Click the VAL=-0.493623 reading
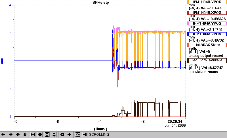This screenshot has height=138, width=227. tap(213, 19)
